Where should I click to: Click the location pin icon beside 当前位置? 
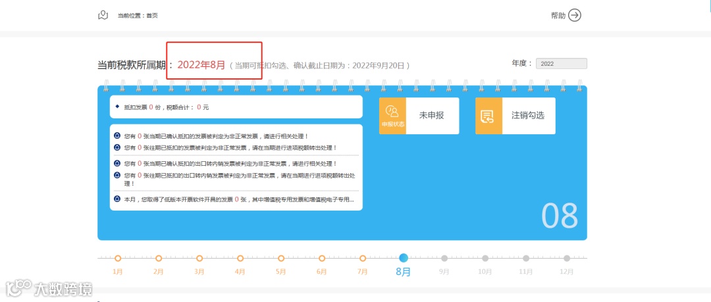coord(103,15)
